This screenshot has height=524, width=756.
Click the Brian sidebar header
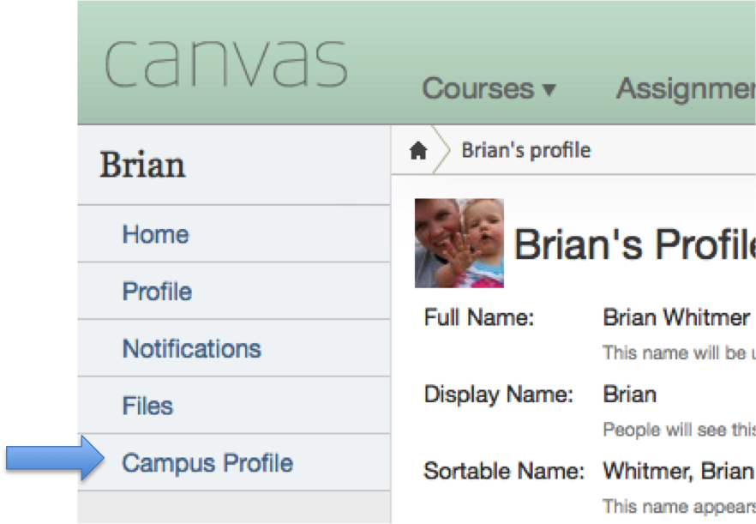(142, 165)
